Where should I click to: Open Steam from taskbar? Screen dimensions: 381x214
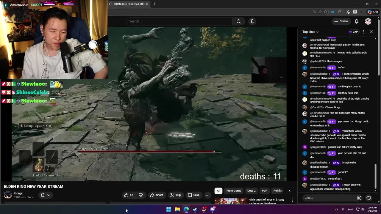point(195,209)
